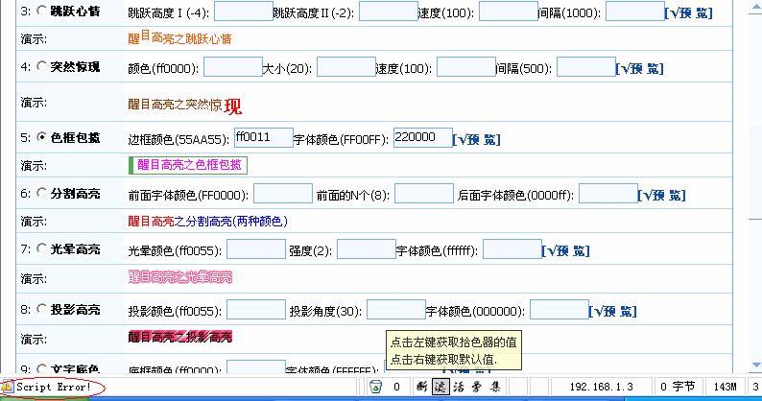This screenshot has height=401, width=762.
Task: Click the 醒目高亮之色框包揽 boxed demo text
Action: 187,165
